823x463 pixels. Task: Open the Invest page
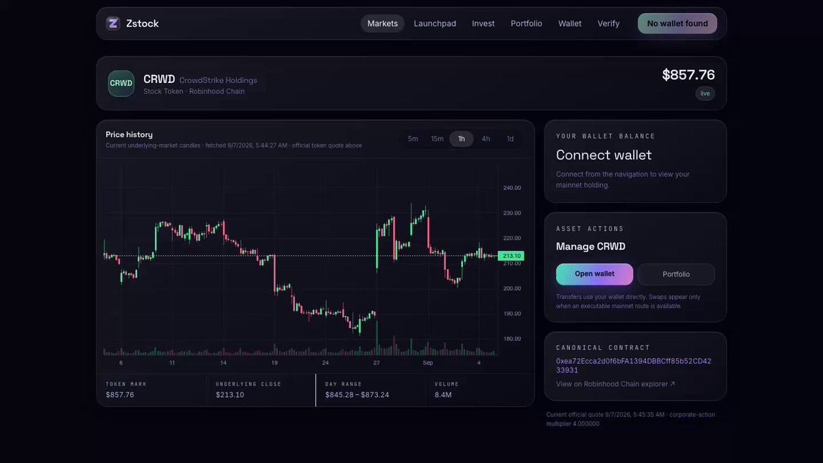tap(484, 23)
